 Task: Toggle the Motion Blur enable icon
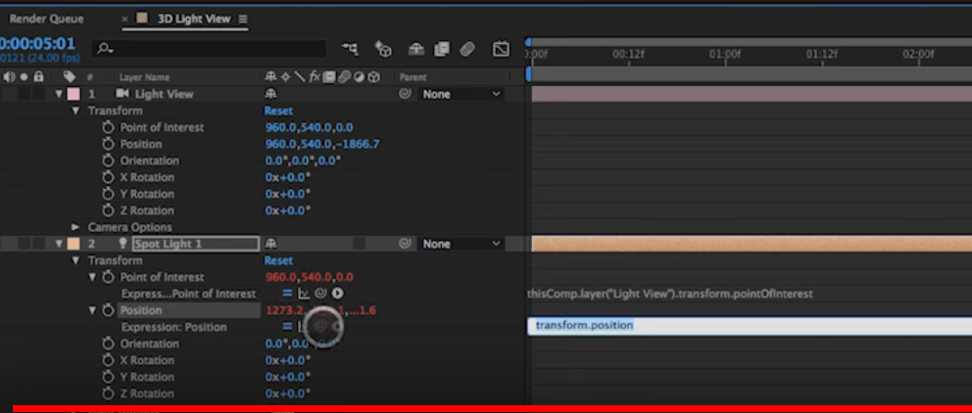coord(467,48)
